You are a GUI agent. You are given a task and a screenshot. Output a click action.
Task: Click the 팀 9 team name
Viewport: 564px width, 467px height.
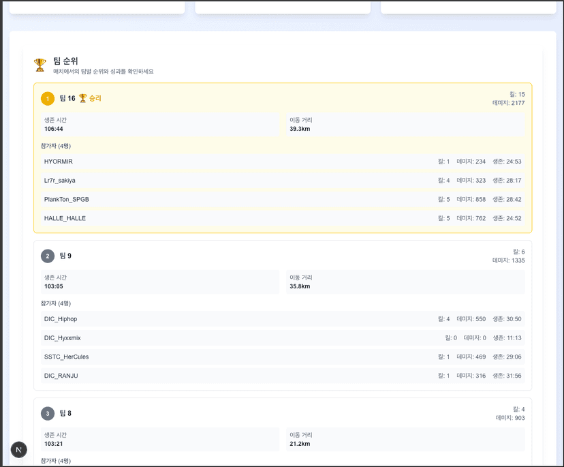[65, 256]
